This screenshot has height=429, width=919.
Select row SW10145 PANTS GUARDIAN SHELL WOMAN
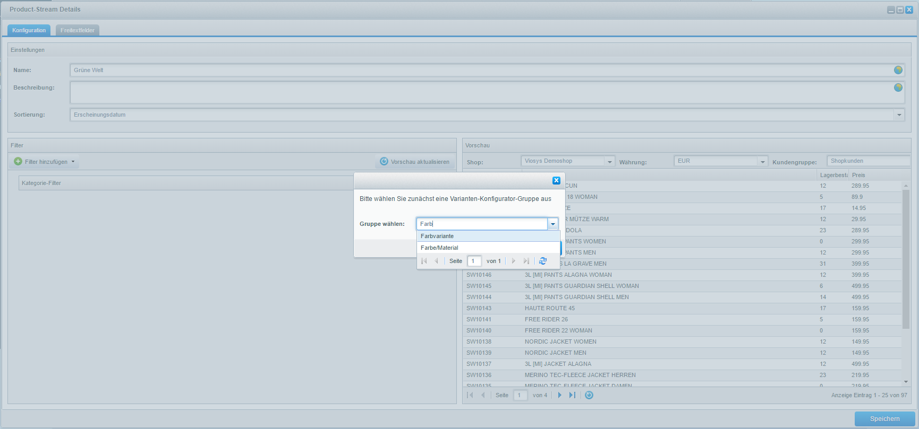[682, 286]
